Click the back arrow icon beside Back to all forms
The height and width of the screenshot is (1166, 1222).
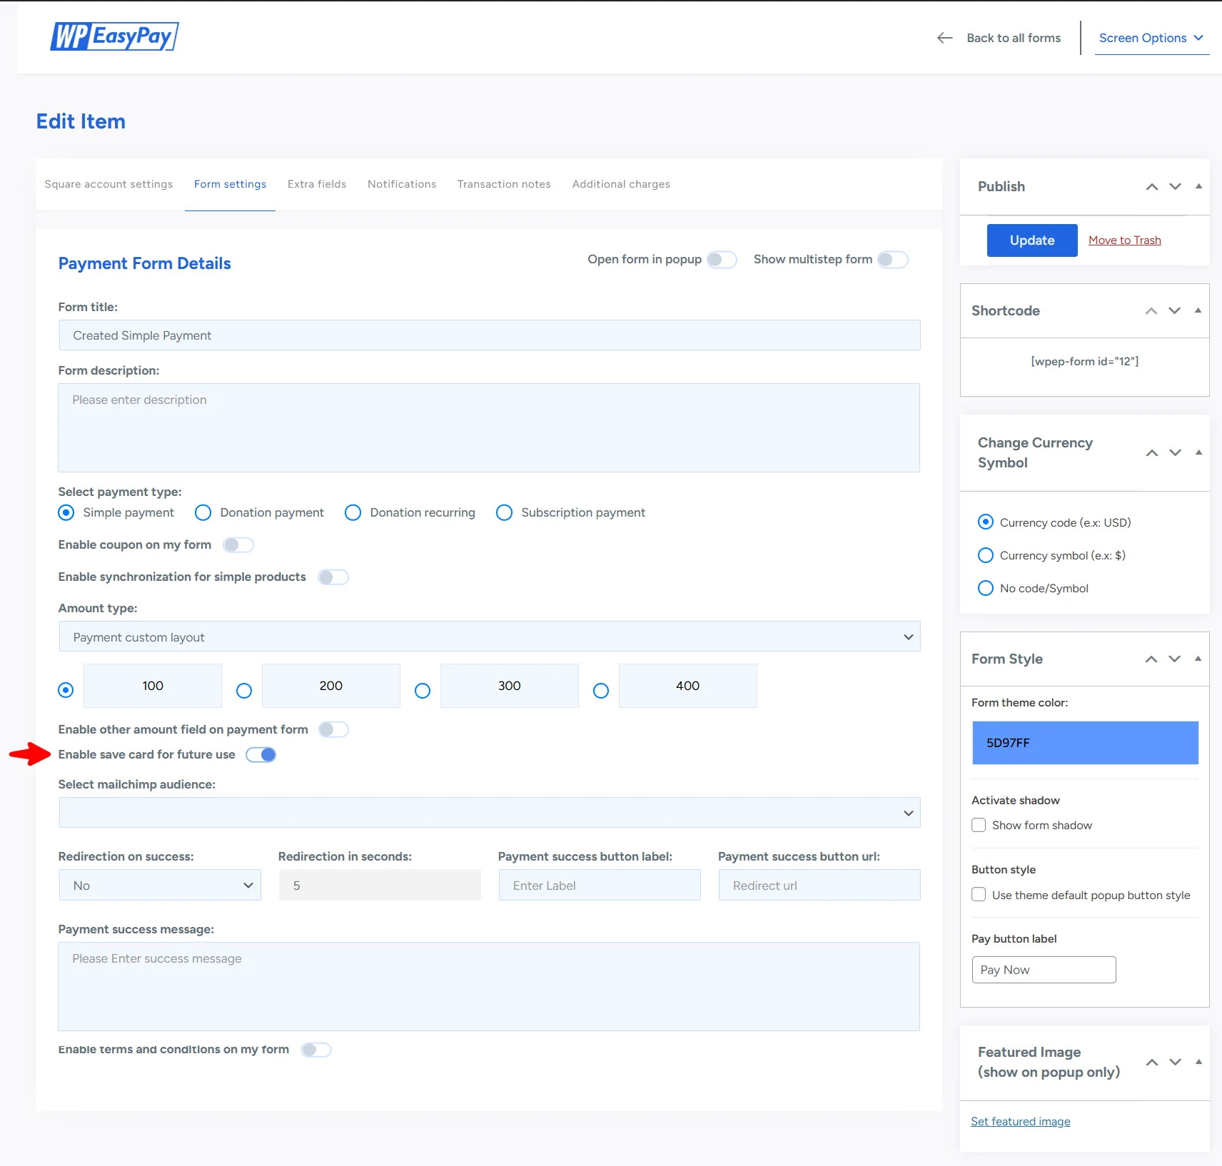click(944, 38)
